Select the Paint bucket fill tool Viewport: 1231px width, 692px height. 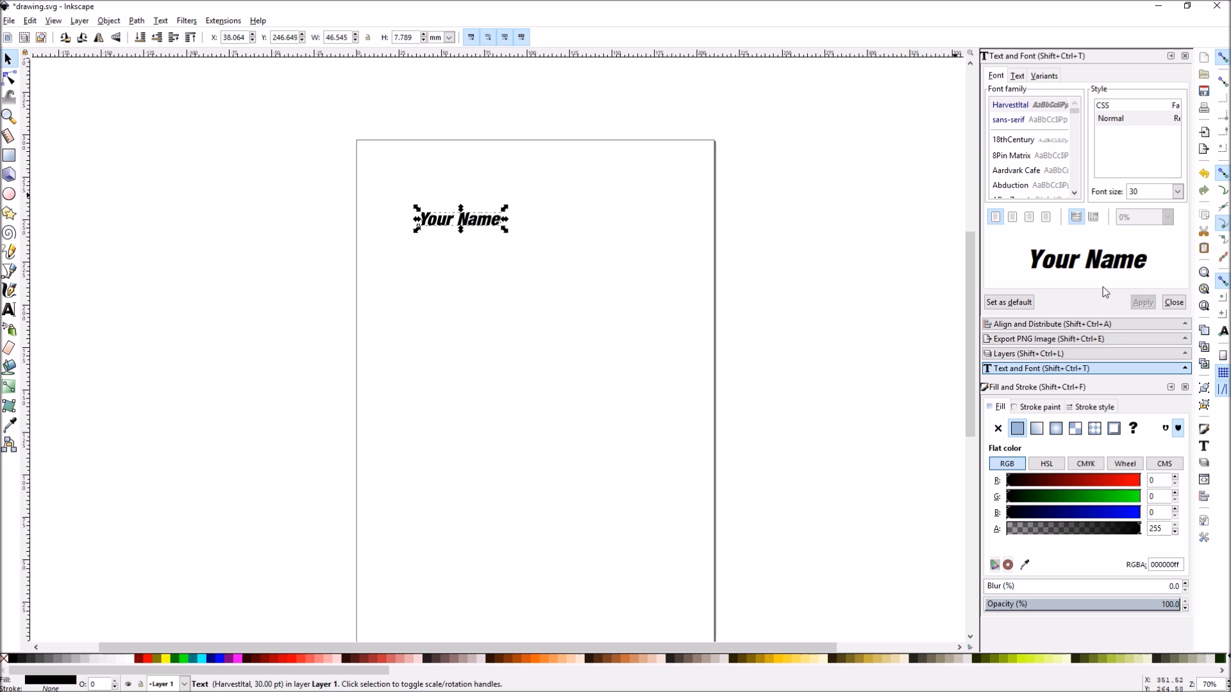coord(9,367)
